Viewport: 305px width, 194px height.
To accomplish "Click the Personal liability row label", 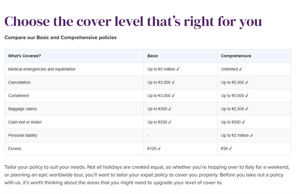I will coord(23,135).
